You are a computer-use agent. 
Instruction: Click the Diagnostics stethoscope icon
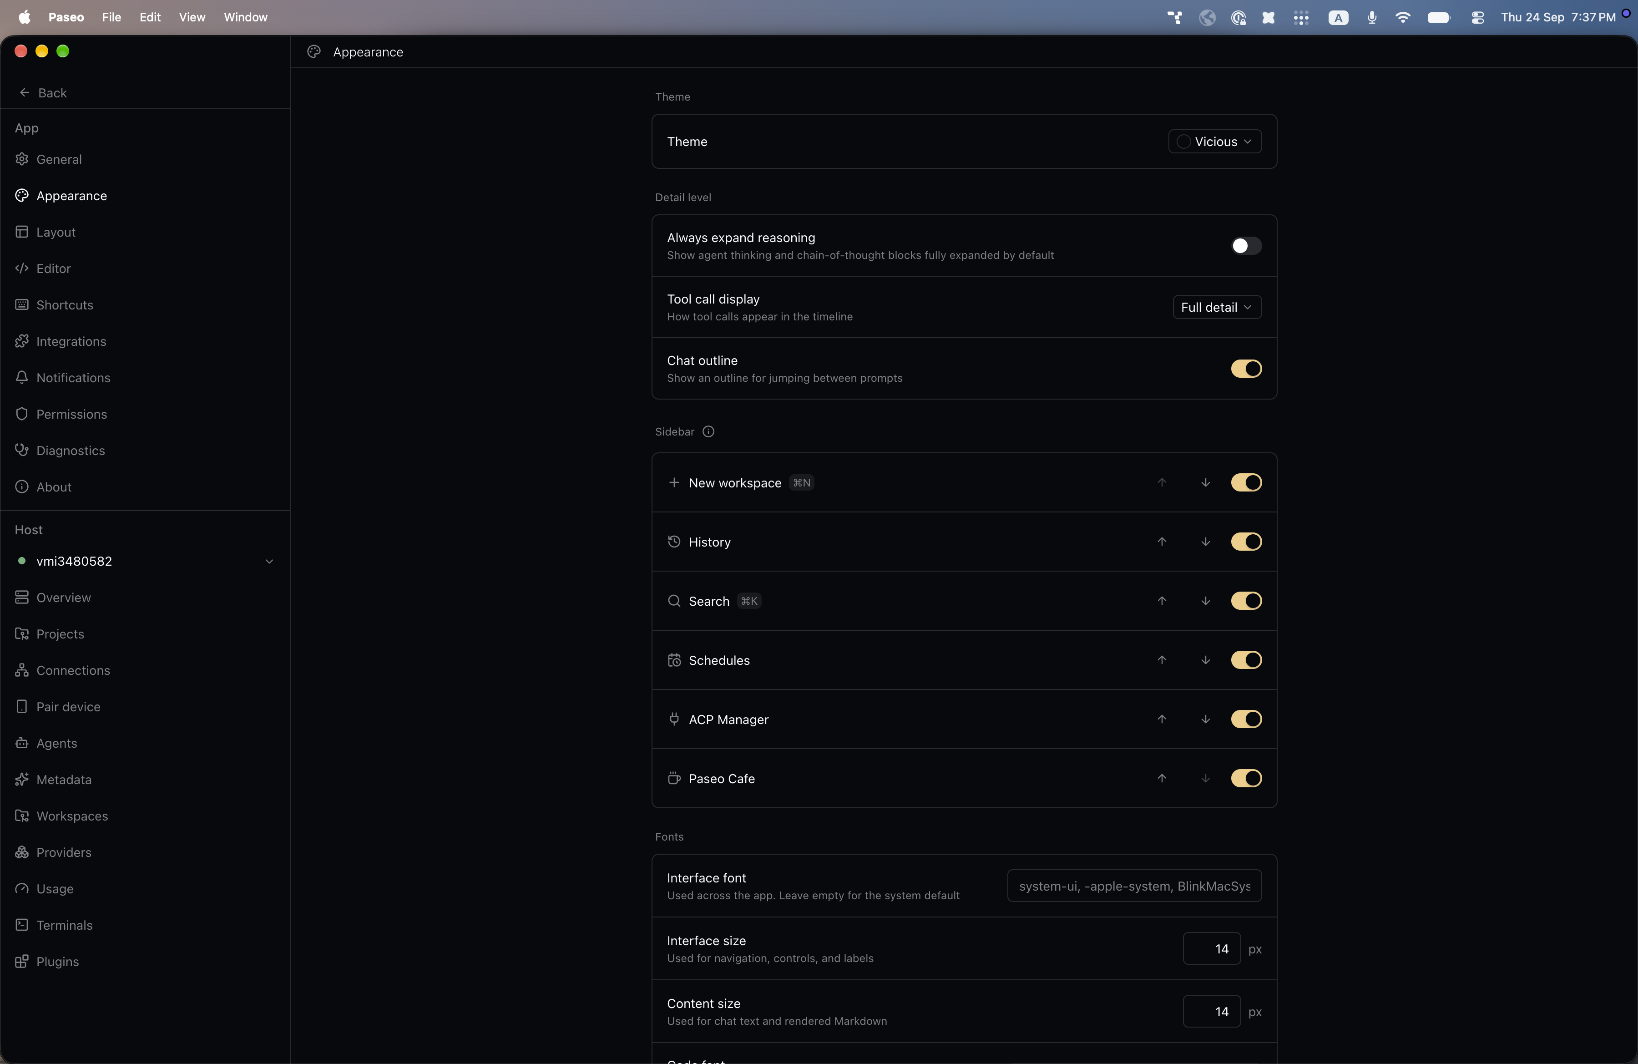coord(22,450)
